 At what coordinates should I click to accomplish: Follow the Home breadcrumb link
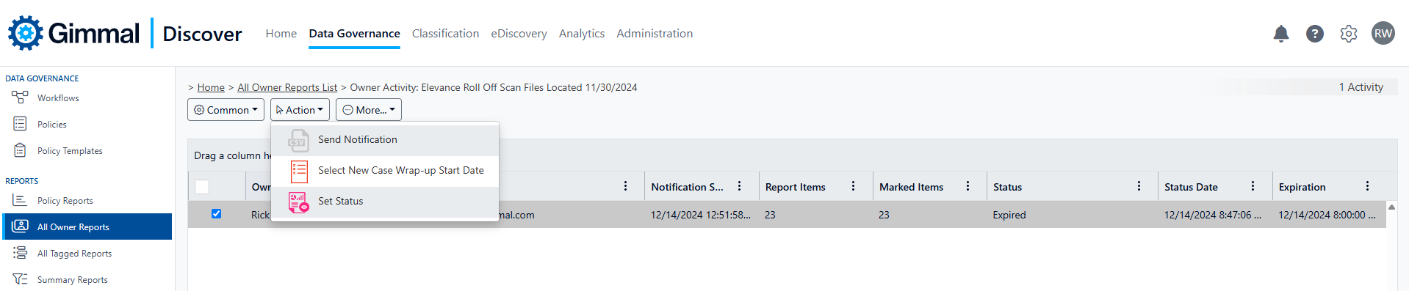tap(211, 87)
